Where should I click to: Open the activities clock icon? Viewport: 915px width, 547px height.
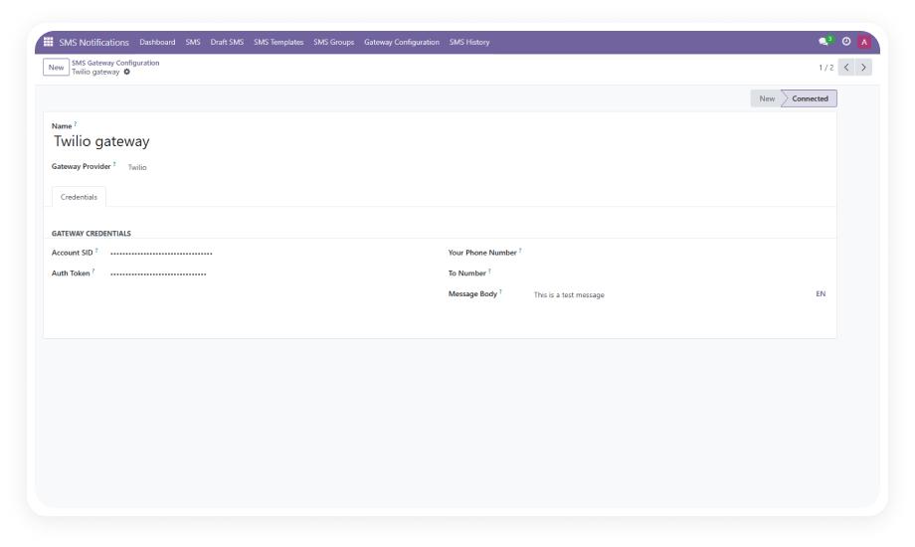(846, 42)
